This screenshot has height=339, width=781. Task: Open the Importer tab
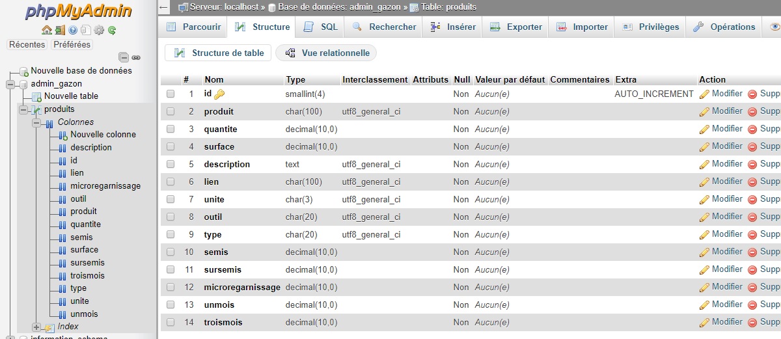point(582,27)
